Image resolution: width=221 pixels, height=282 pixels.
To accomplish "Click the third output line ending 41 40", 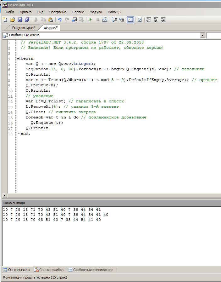I will point(52,220).
